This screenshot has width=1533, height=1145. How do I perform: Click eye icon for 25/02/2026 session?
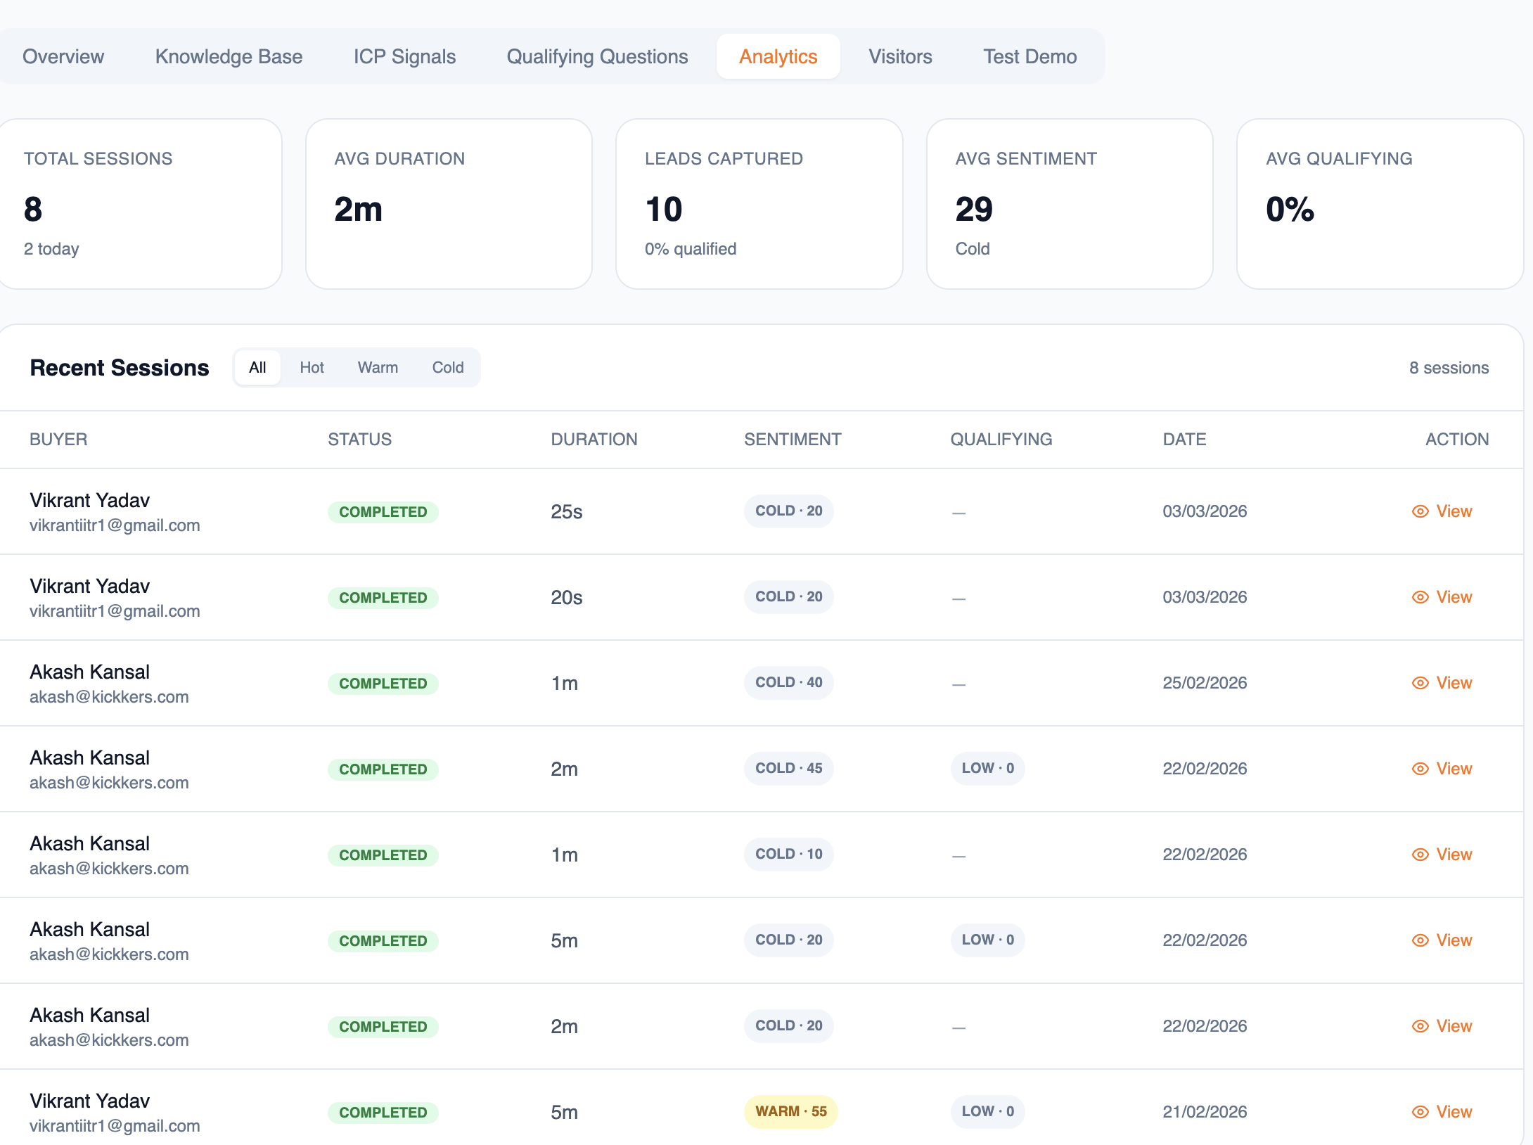1420,683
